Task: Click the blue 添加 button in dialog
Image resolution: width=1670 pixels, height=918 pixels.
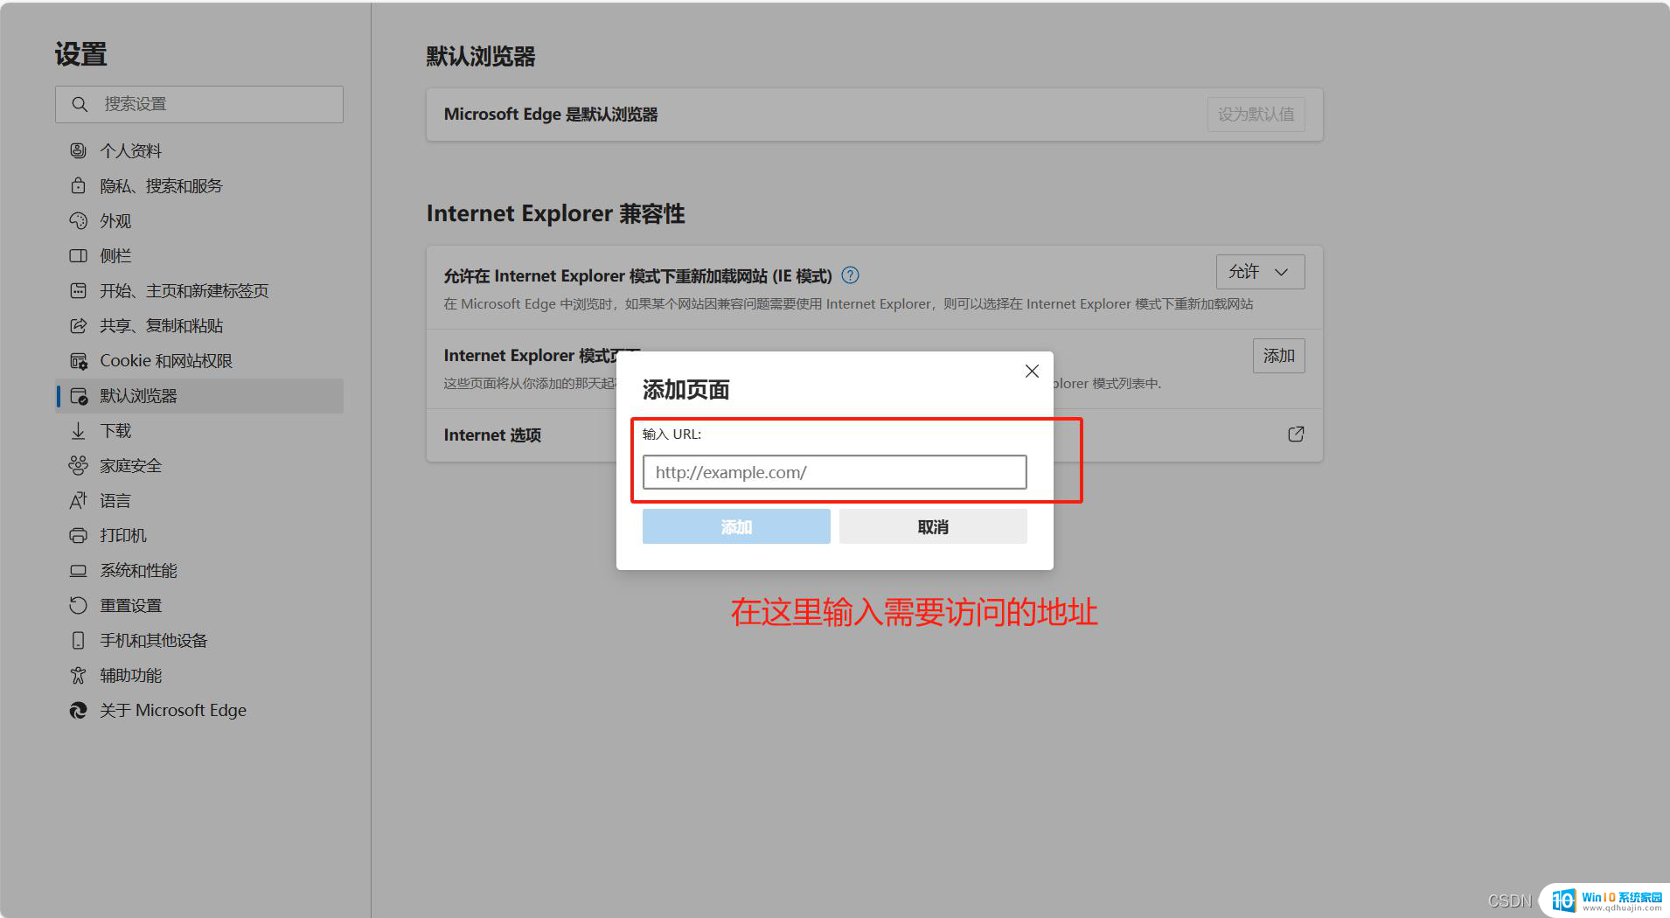Action: [736, 526]
